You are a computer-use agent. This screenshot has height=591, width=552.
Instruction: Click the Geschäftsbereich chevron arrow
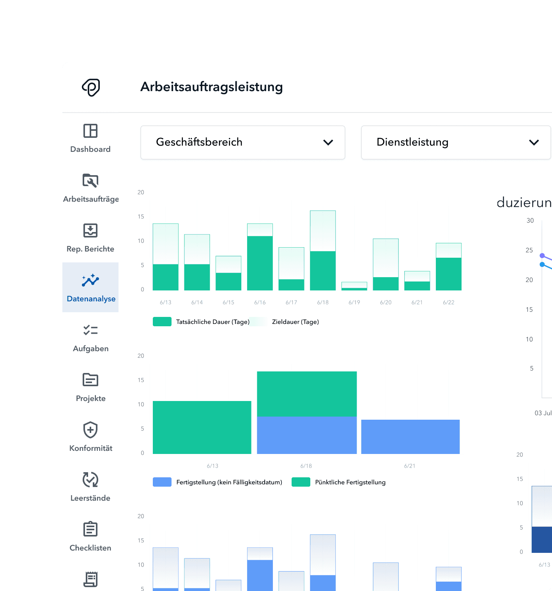tap(328, 142)
